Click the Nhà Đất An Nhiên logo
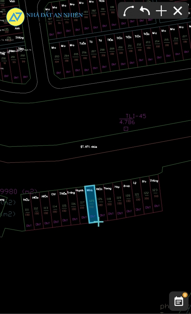The width and height of the screenshot is (191, 314). (16, 16)
